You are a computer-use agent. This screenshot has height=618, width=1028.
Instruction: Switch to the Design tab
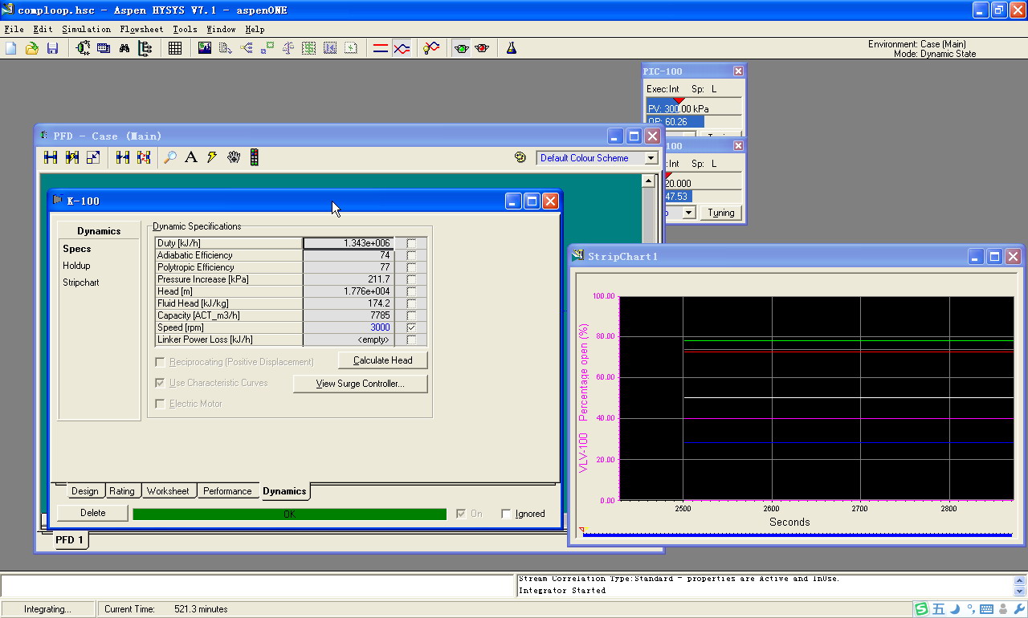pos(84,491)
